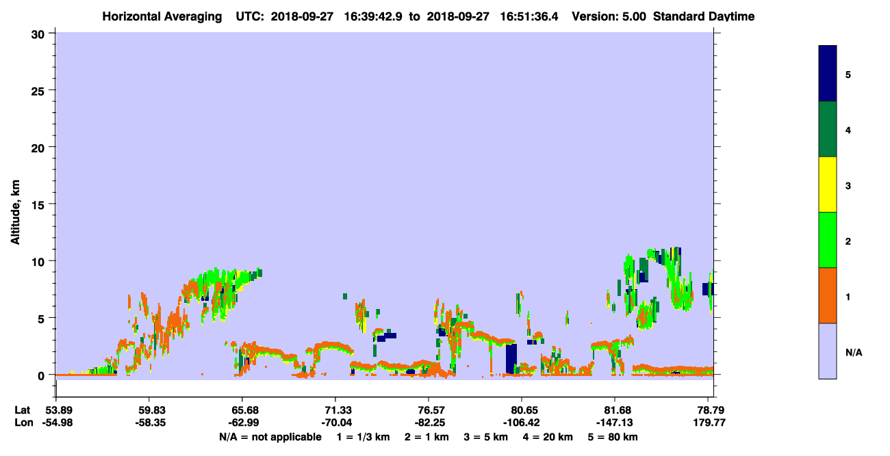Click the longitude value -62.99

[x=242, y=423]
